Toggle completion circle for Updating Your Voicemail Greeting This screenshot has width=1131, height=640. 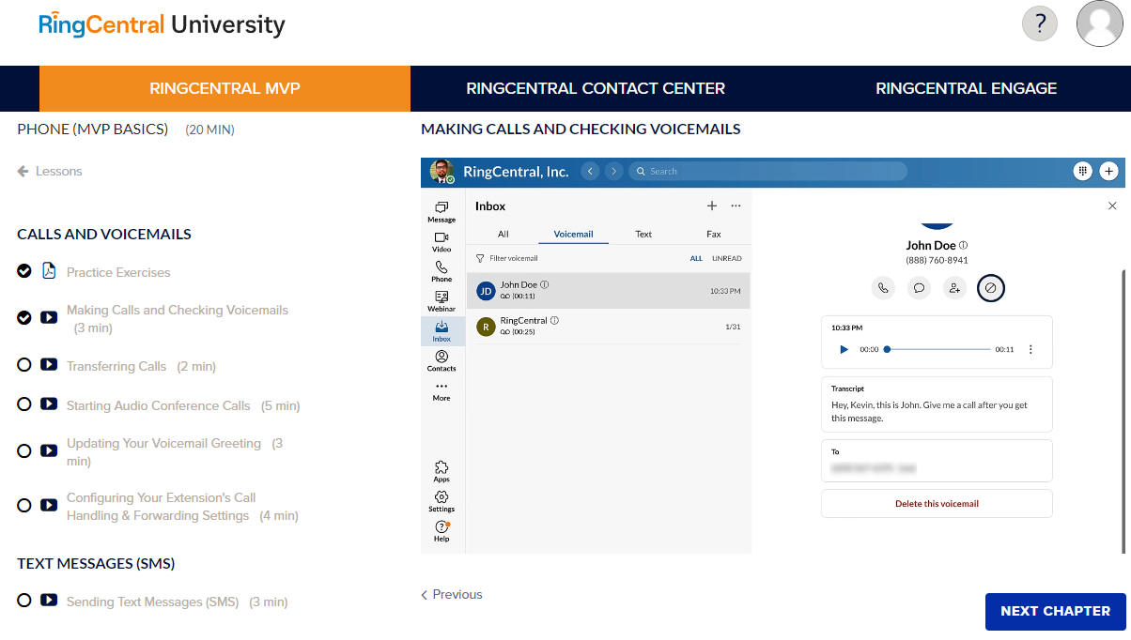click(24, 450)
